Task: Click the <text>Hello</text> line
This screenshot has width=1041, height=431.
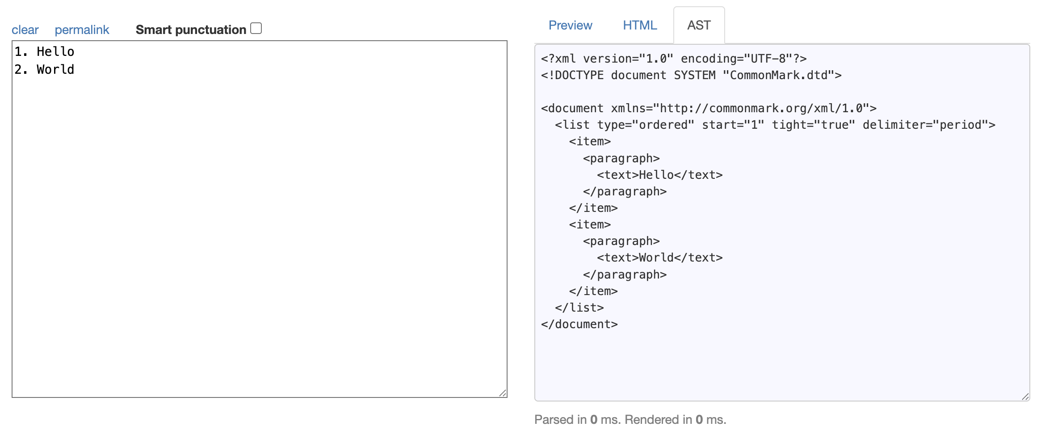Action: click(x=659, y=175)
